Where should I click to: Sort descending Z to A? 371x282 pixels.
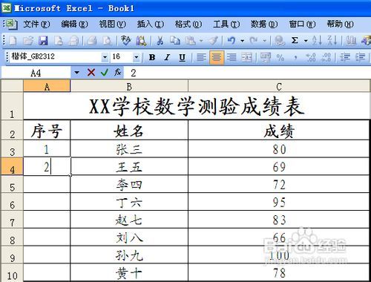(x=332, y=41)
